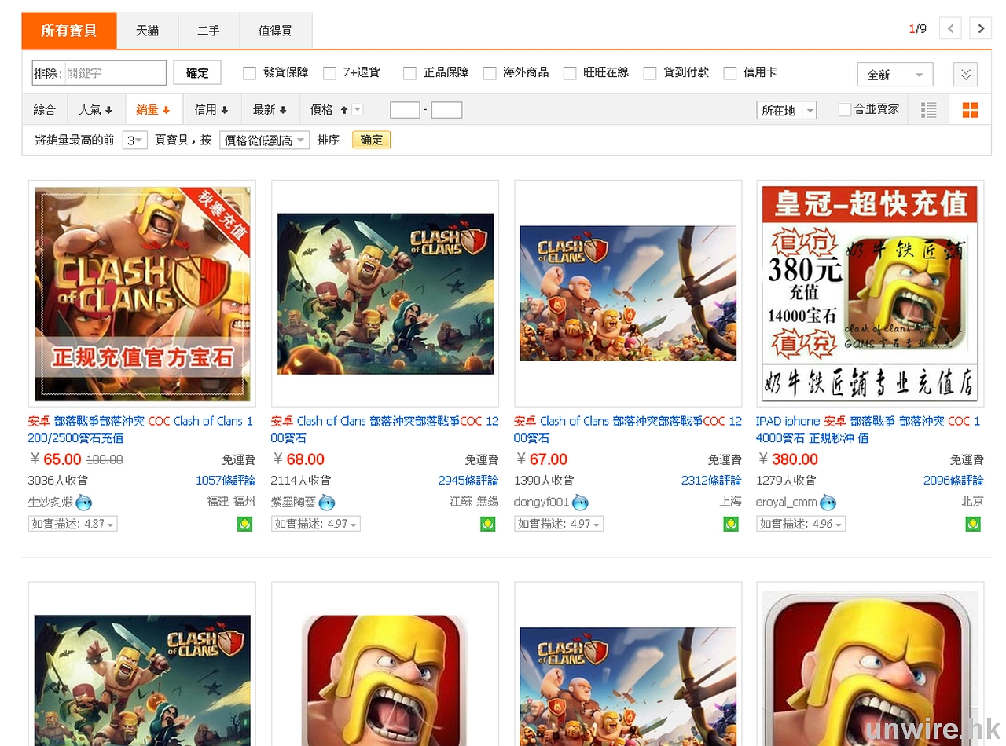Click Wangwang chat icon beside eroyal_cmm
The width and height of the screenshot is (1006, 746).
click(x=828, y=503)
